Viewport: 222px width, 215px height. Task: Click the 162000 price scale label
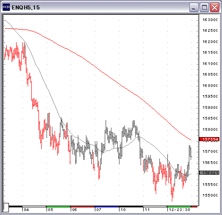[210, 42]
